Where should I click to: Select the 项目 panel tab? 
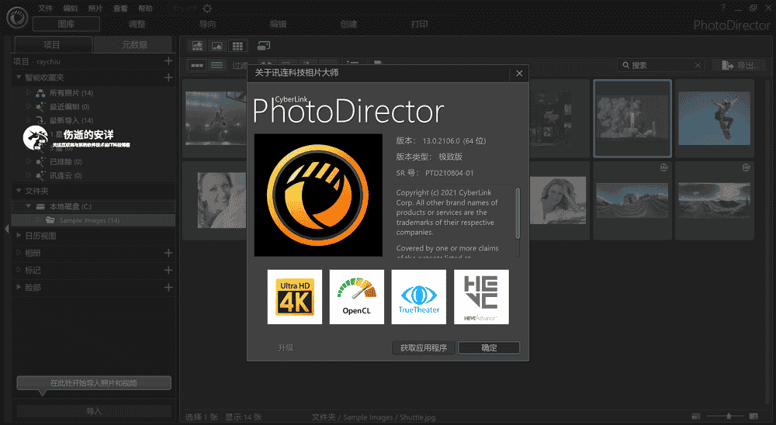pyautogui.click(x=53, y=44)
